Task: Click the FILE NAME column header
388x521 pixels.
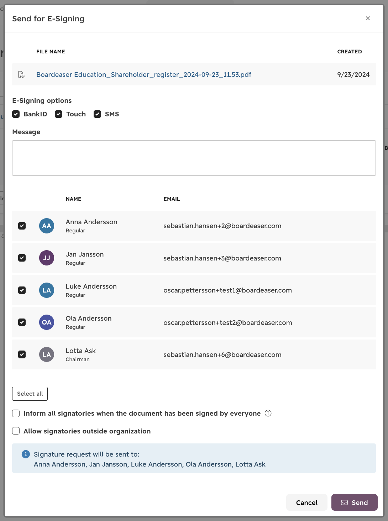Action: tap(51, 52)
